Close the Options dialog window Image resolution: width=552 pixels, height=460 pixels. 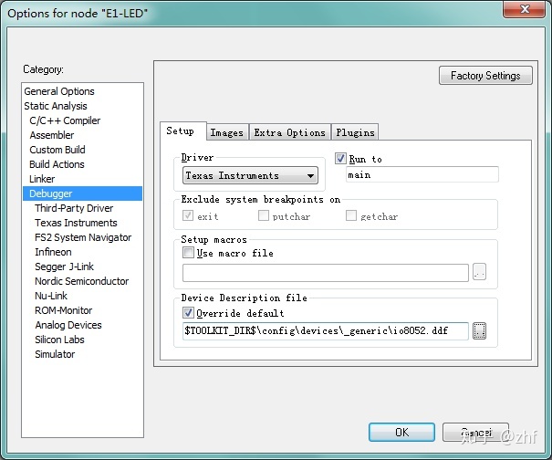525,9
